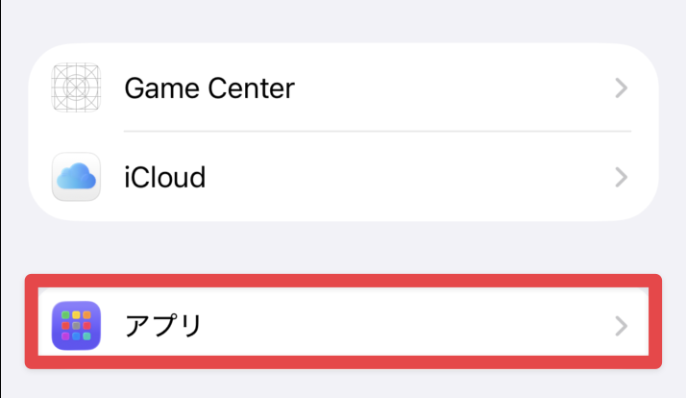686x398 pixels.
Task: Tap the iCloud cloud icon
Action: [77, 177]
